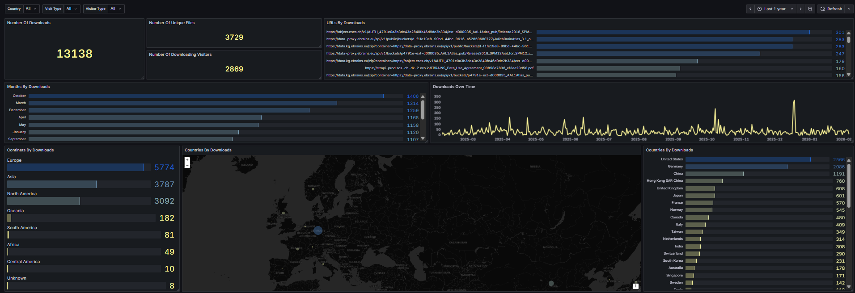This screenshot has height=293, width=855.
Task: Click scroll-up arrow in URLs By Downloads
Action: pyautogui.click(x=849, y=33)
